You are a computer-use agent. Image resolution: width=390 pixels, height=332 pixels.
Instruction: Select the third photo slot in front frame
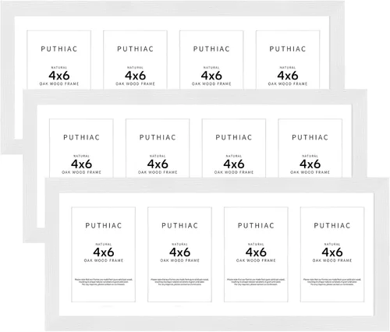[x=256, y=255]
